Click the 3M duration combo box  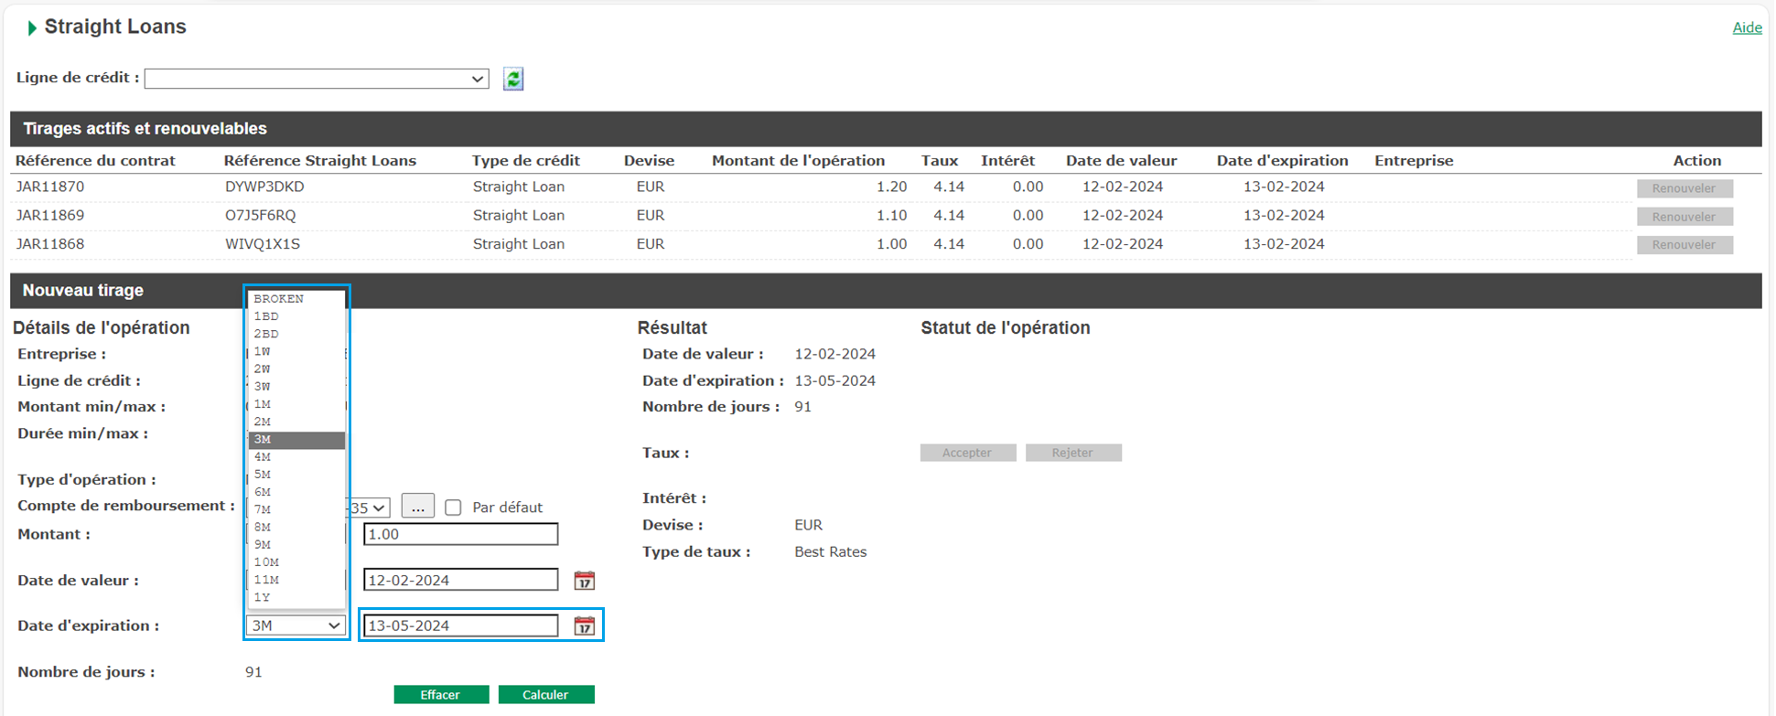point(296,626)
